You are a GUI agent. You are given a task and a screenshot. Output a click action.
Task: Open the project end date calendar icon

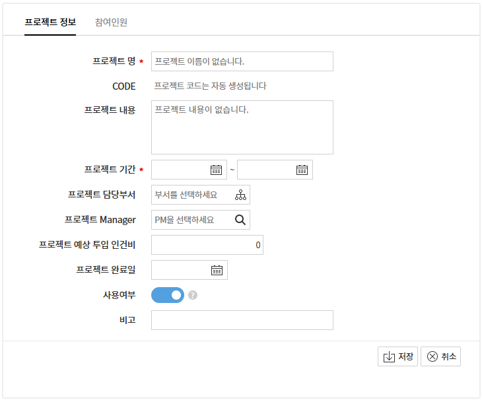302,170
